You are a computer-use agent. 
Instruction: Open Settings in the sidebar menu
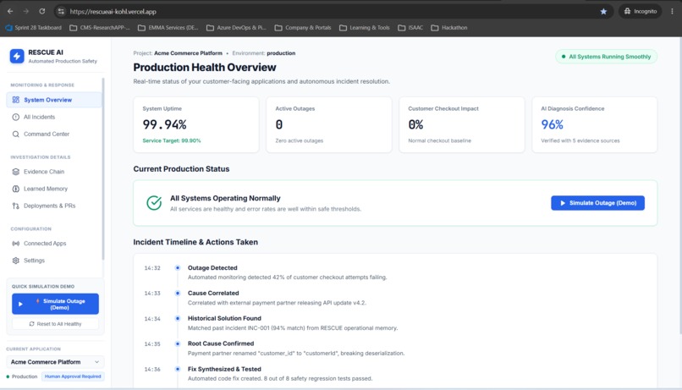click(x=54, y=261)
